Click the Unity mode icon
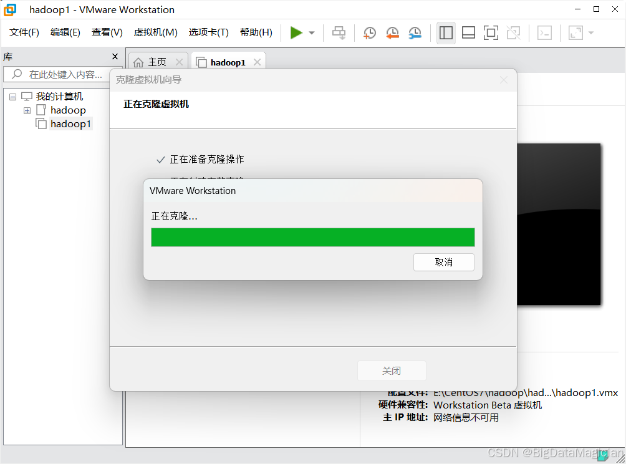 coord(513,33)
